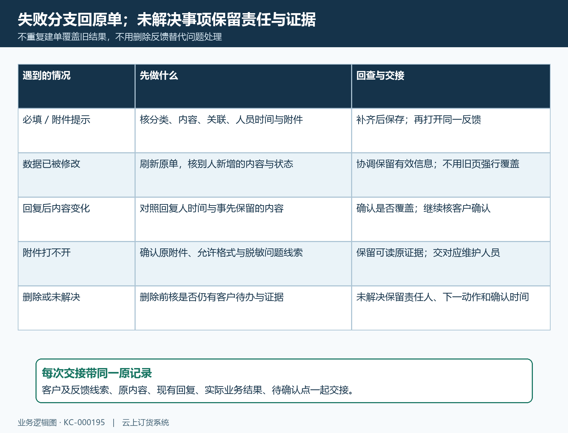Select the column header 遇到的情况
The height and width of the screenshot is (433, 568).
[76, 86]
